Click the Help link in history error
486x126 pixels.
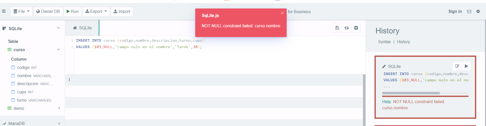click(386, 102)
